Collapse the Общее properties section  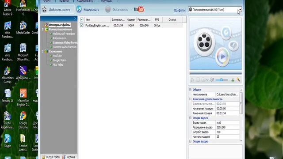click(x=190, y=90)
